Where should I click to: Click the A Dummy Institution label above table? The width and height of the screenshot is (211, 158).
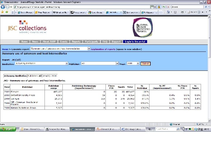[15, 76]
